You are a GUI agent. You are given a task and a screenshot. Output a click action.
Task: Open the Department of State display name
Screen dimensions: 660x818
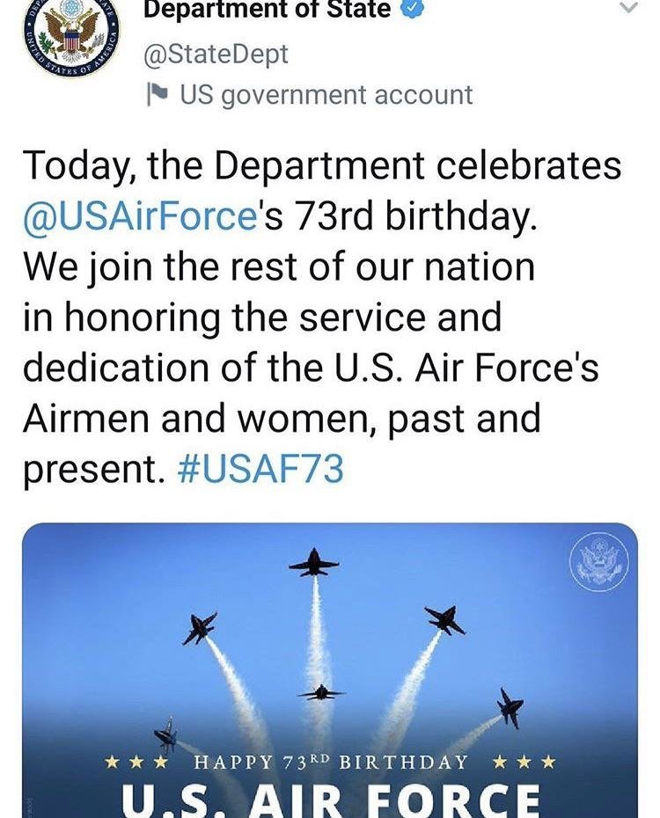[268, 9]
